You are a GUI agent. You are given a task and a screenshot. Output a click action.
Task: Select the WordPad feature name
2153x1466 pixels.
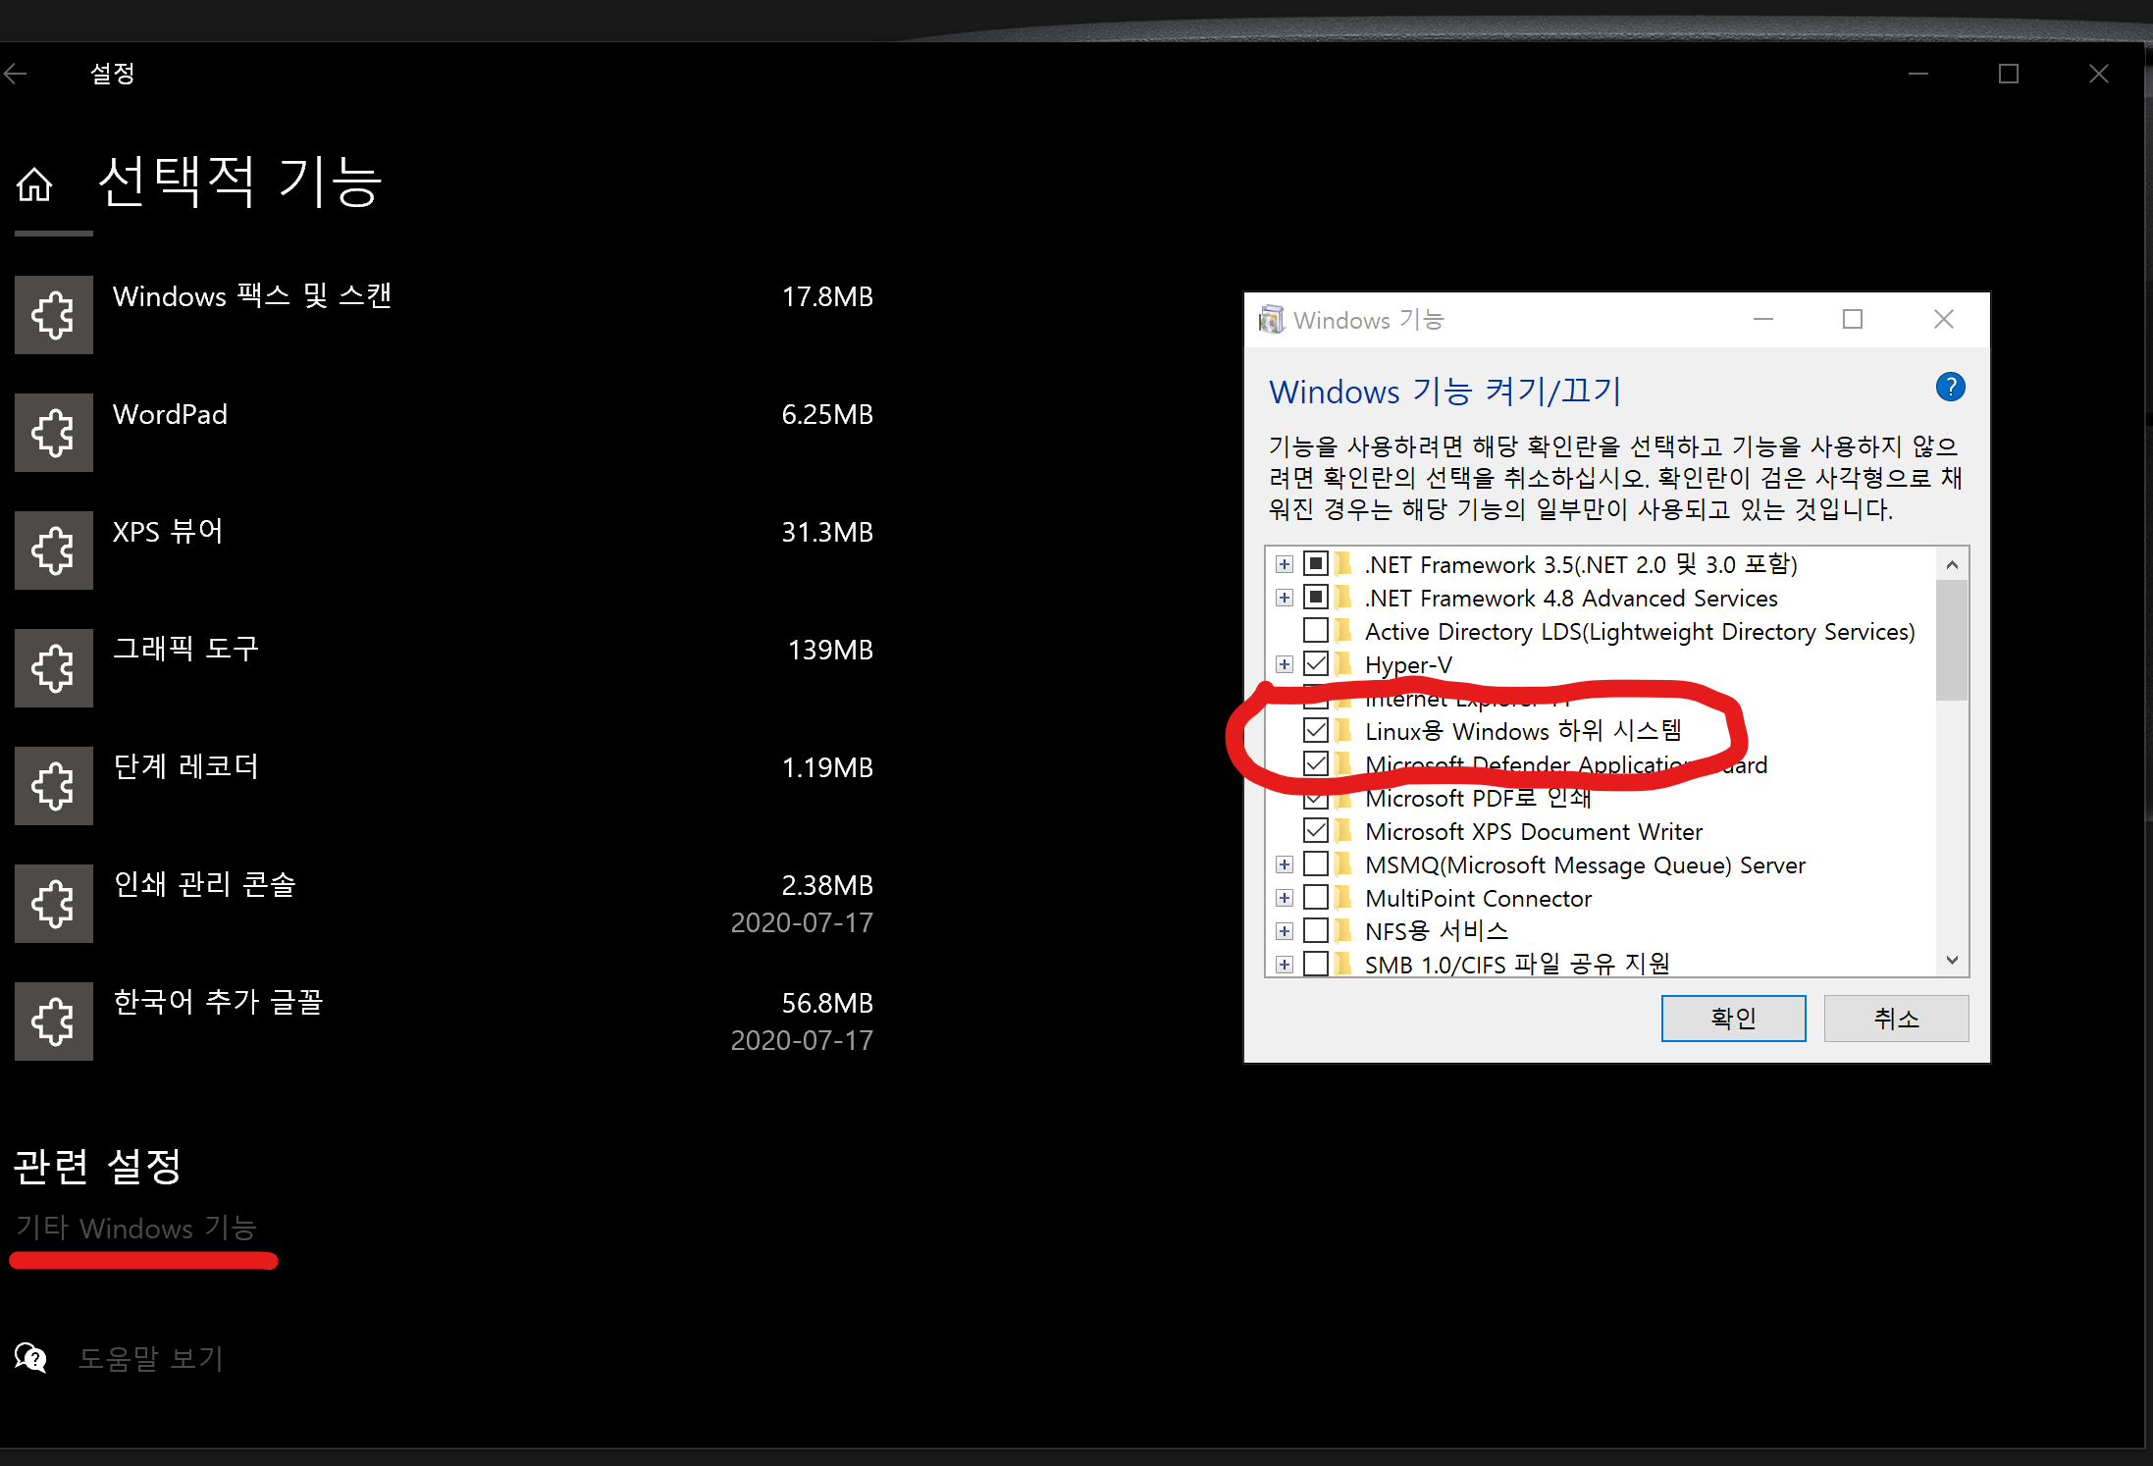coord(170,414)
